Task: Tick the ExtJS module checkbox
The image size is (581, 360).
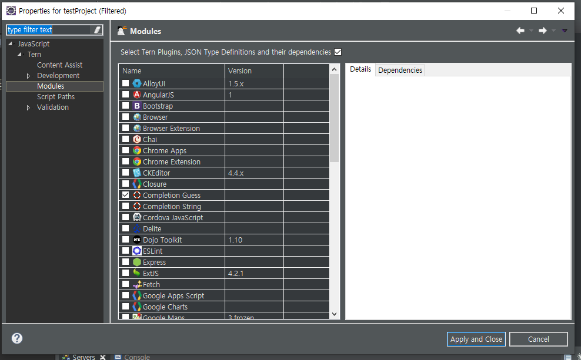Action: tap(126, 272)
